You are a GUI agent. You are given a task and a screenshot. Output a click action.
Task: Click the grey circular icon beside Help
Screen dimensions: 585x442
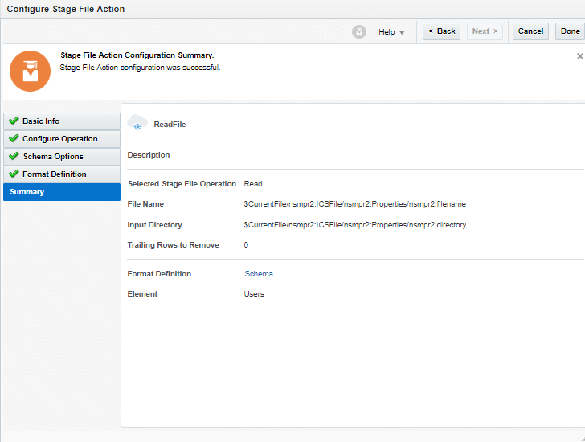359,31
